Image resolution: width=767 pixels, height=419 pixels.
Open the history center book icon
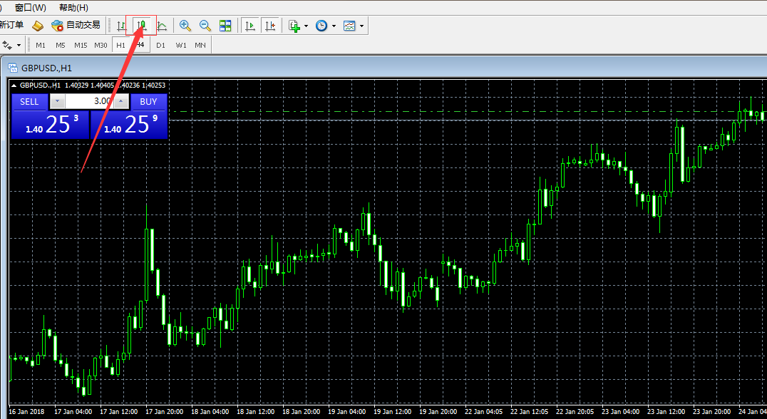(38, 26)
